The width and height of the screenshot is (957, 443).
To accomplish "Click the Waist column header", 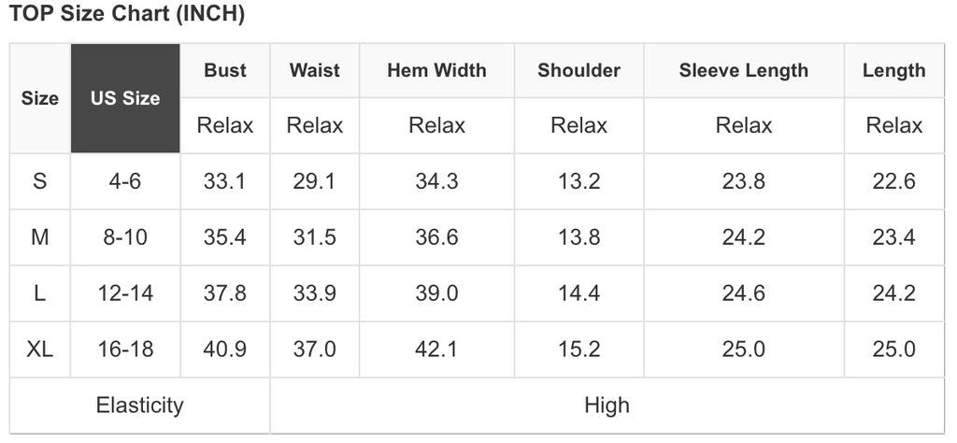I will pyautogui.click(x=314, y=70).
